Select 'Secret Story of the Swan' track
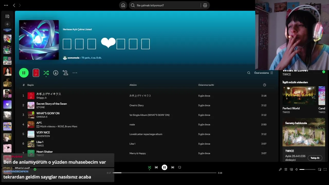The image size is (329, 185). coord(51,104)
